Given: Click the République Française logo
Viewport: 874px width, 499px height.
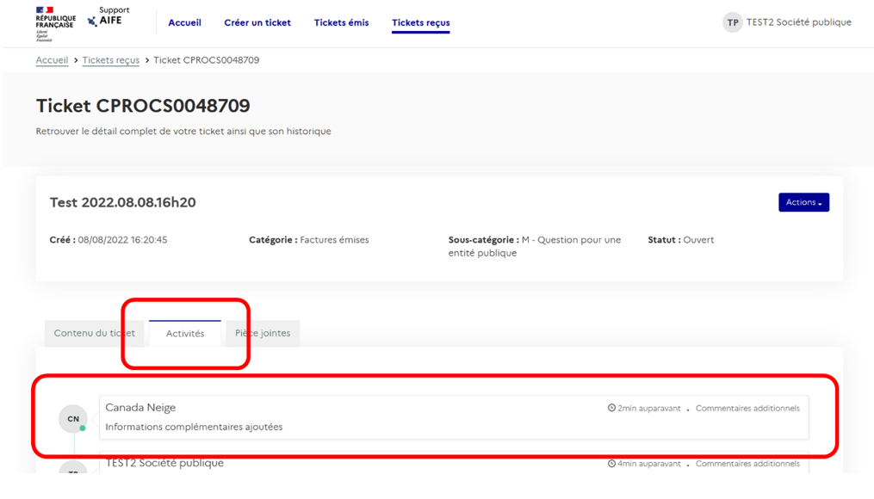Looking at the screenshot, I should pos(55,23).
